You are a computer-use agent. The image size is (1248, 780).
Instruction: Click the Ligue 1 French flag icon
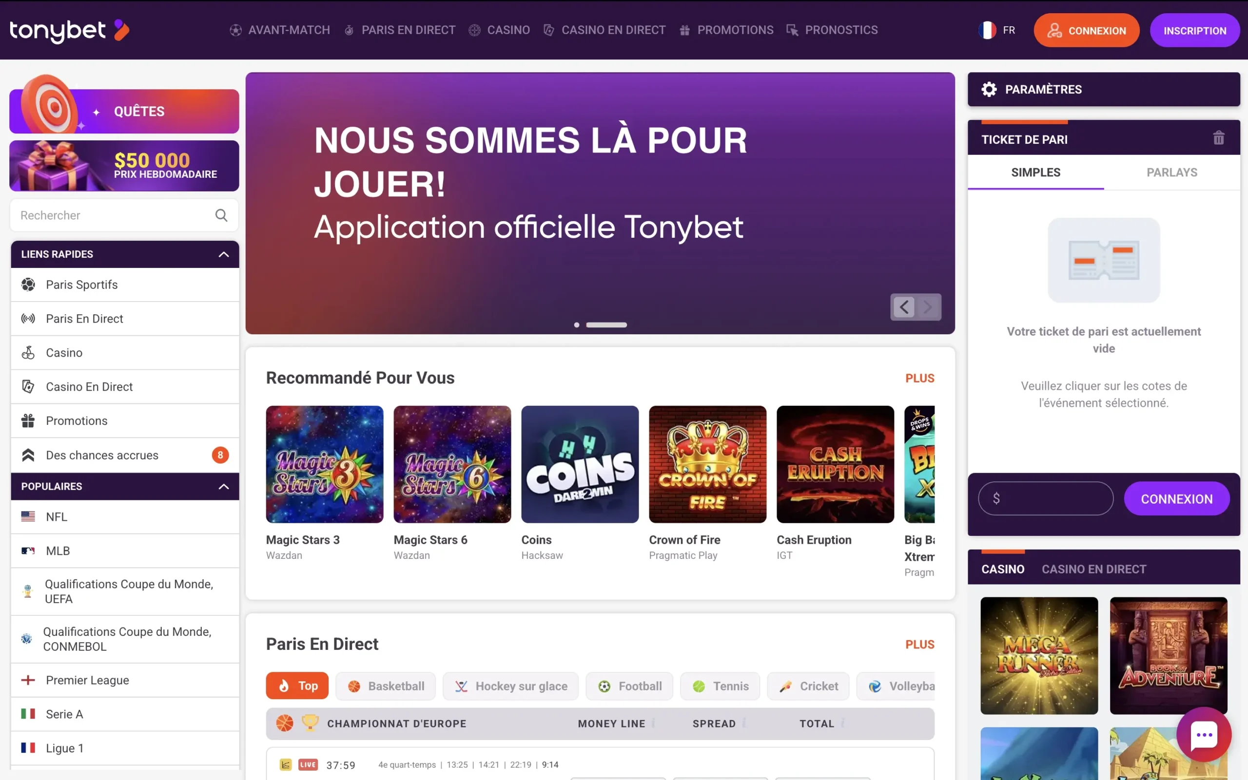coord(28,747)
